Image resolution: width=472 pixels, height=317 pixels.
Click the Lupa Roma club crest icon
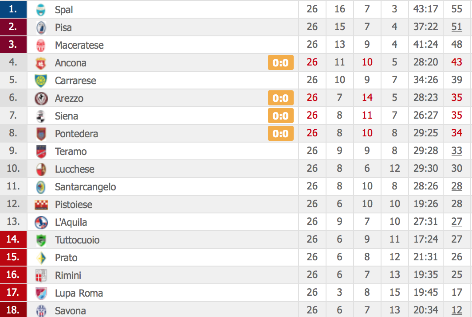pyautogui.click(x=41, y=293)
